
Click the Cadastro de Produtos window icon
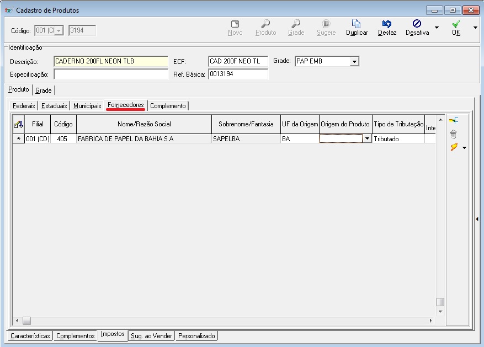pos(8,10)
